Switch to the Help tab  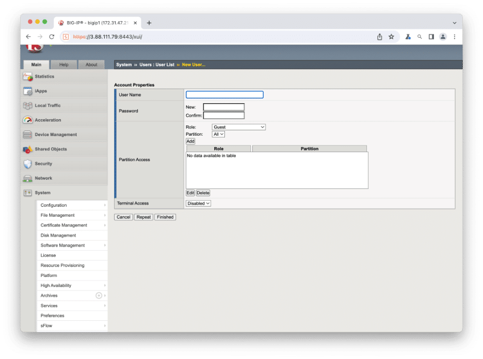pyautogui.click(x=64, y=64)
